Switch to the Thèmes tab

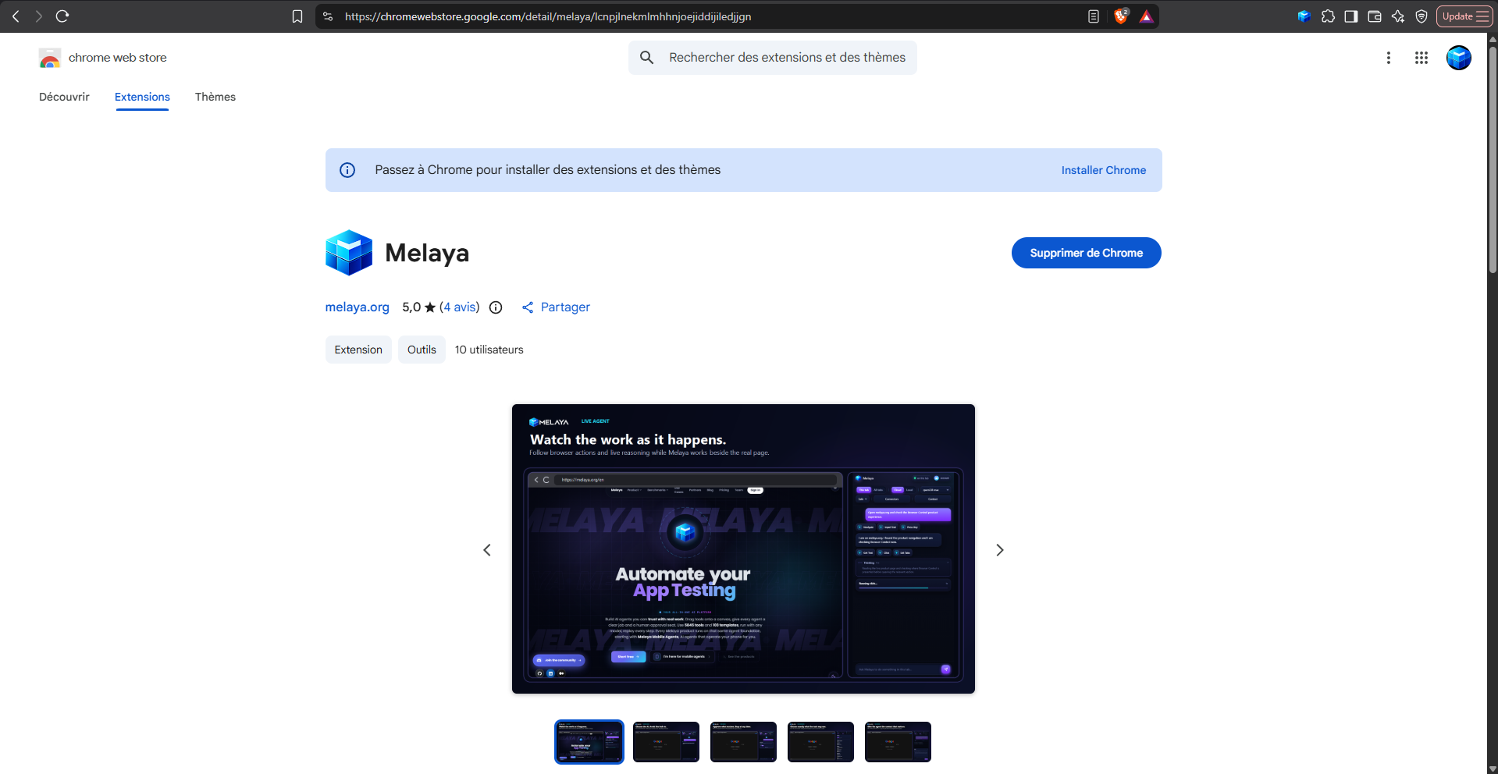pyautogui.click(x=215, y=97)
